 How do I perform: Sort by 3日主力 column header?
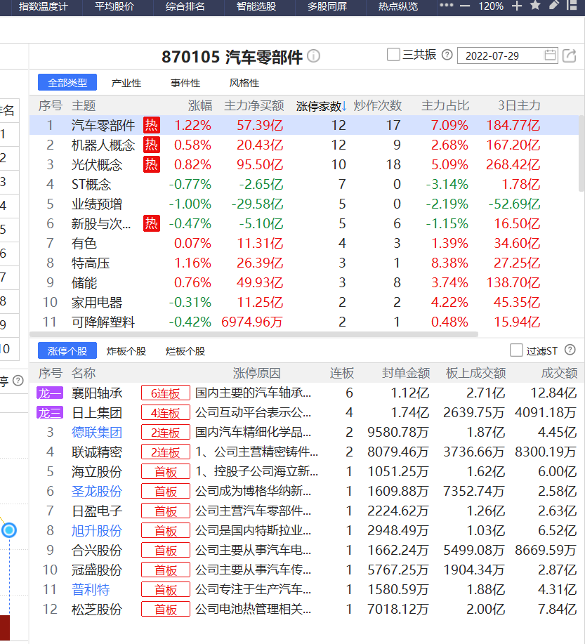coord(519,105)
